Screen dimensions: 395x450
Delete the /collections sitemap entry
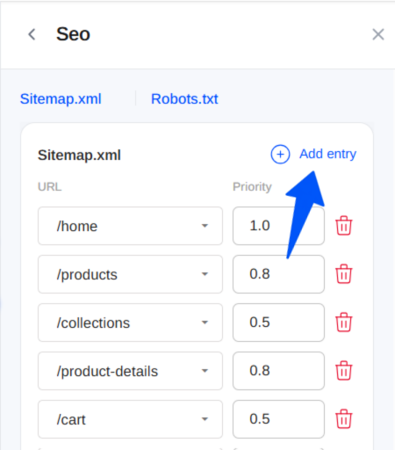(x=344, y=323)
